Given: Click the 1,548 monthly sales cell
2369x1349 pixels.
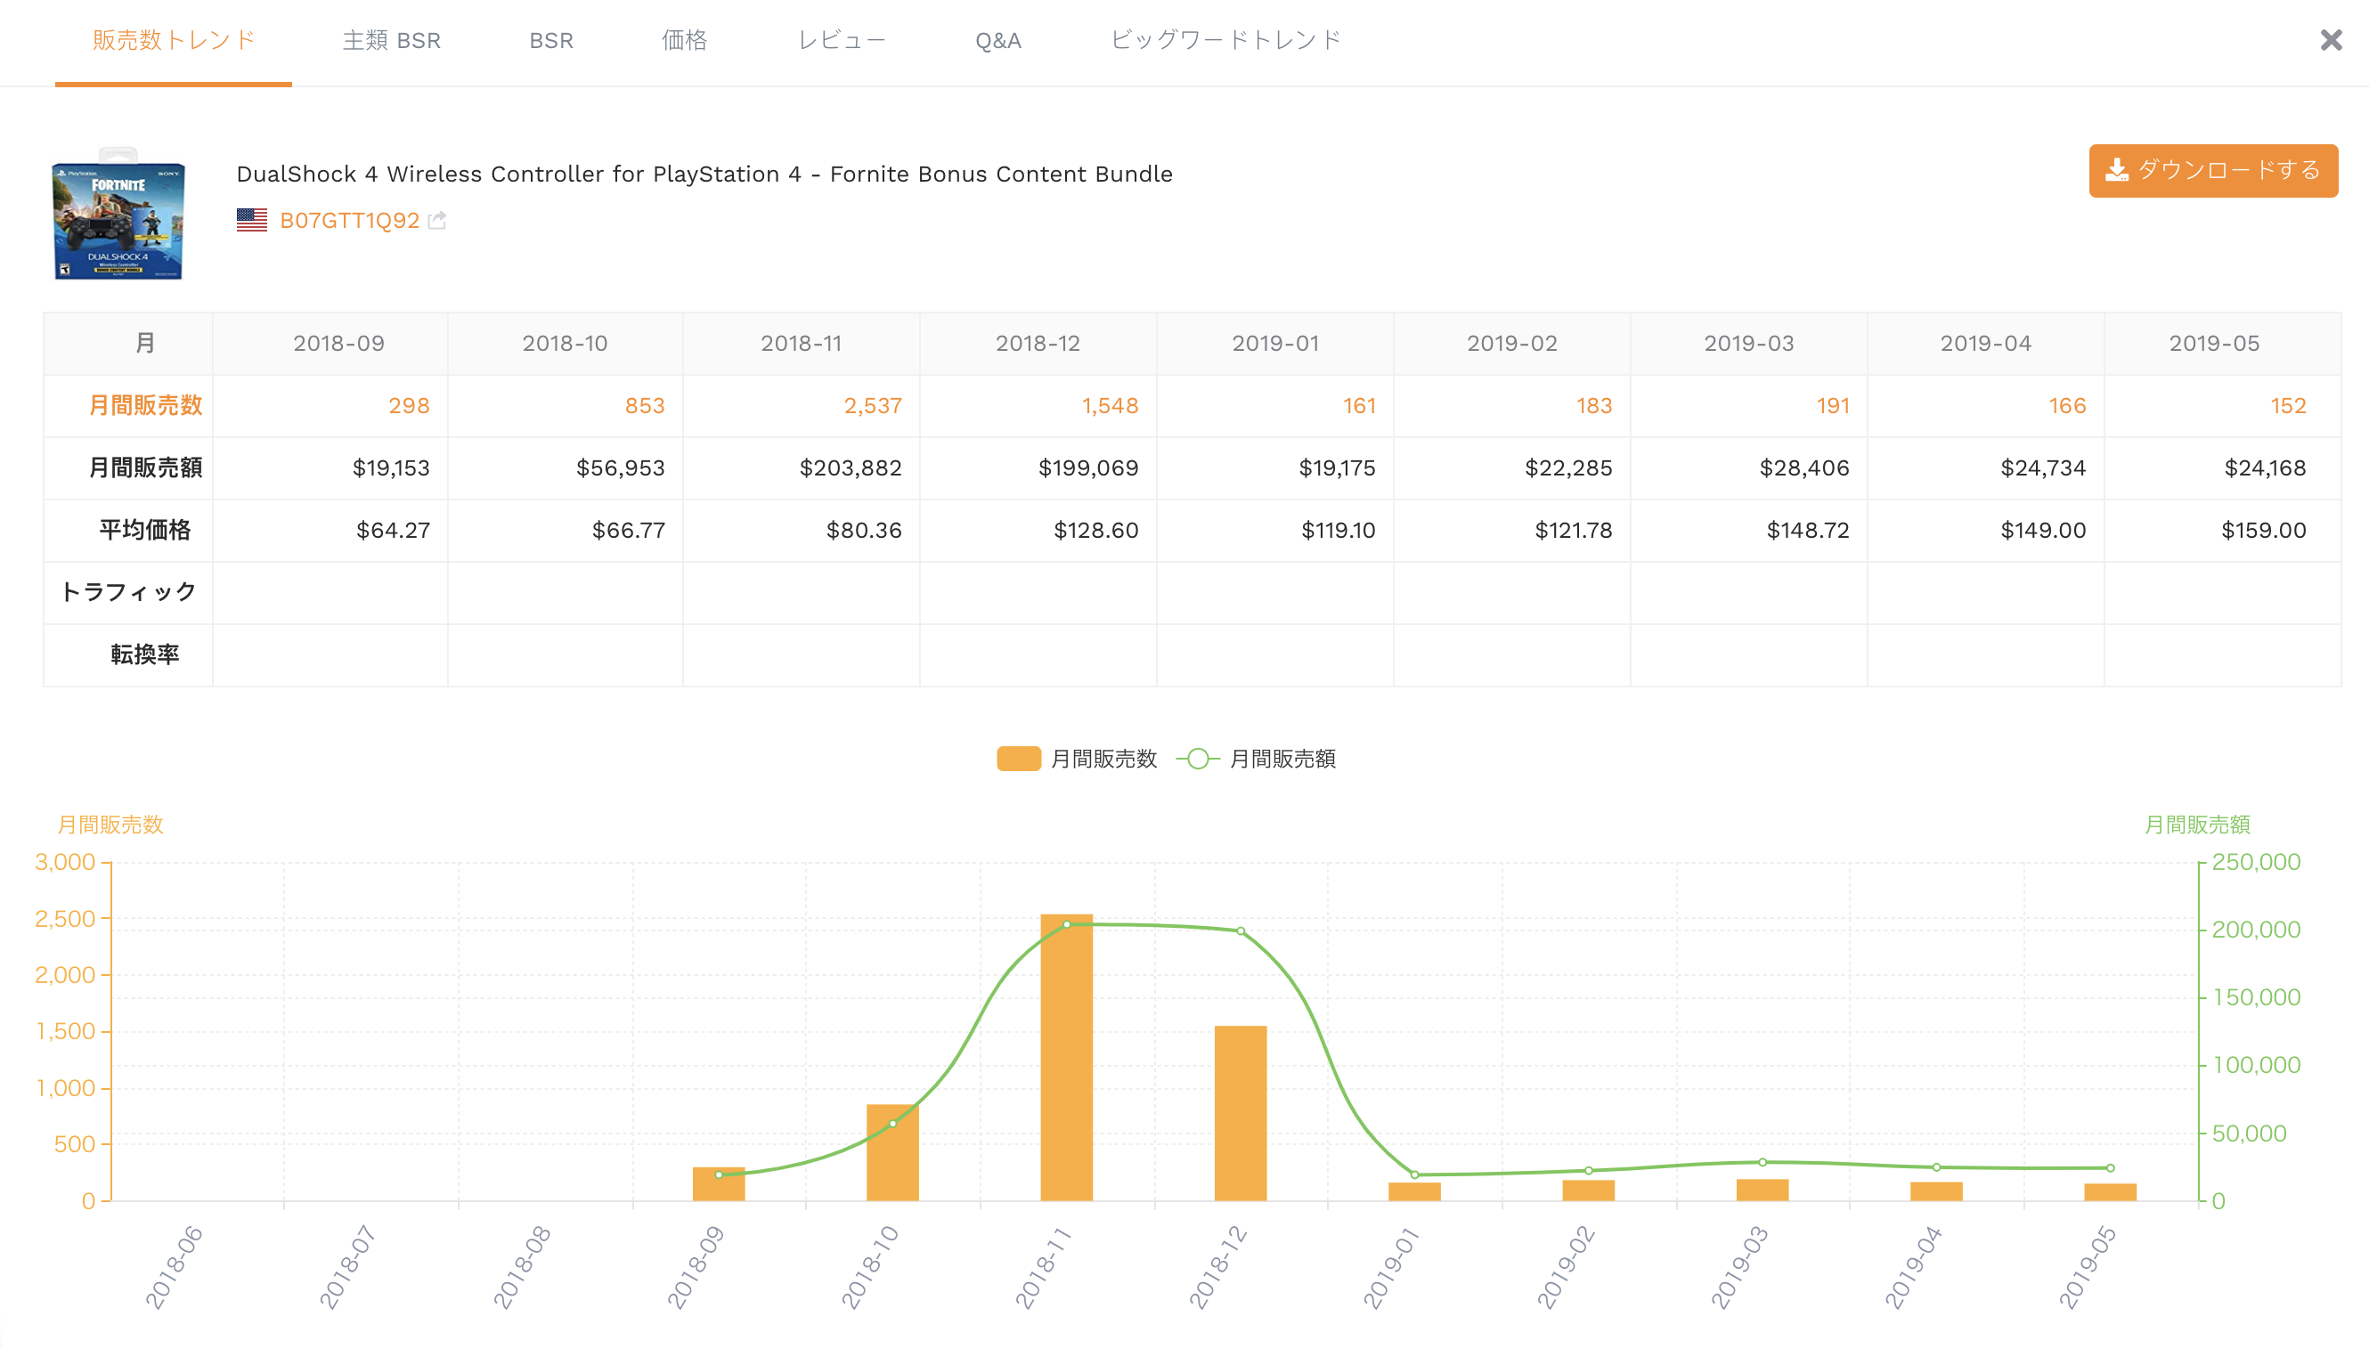Looking at the screenshot, I should pyautogui.click(x=1038, y=406).
